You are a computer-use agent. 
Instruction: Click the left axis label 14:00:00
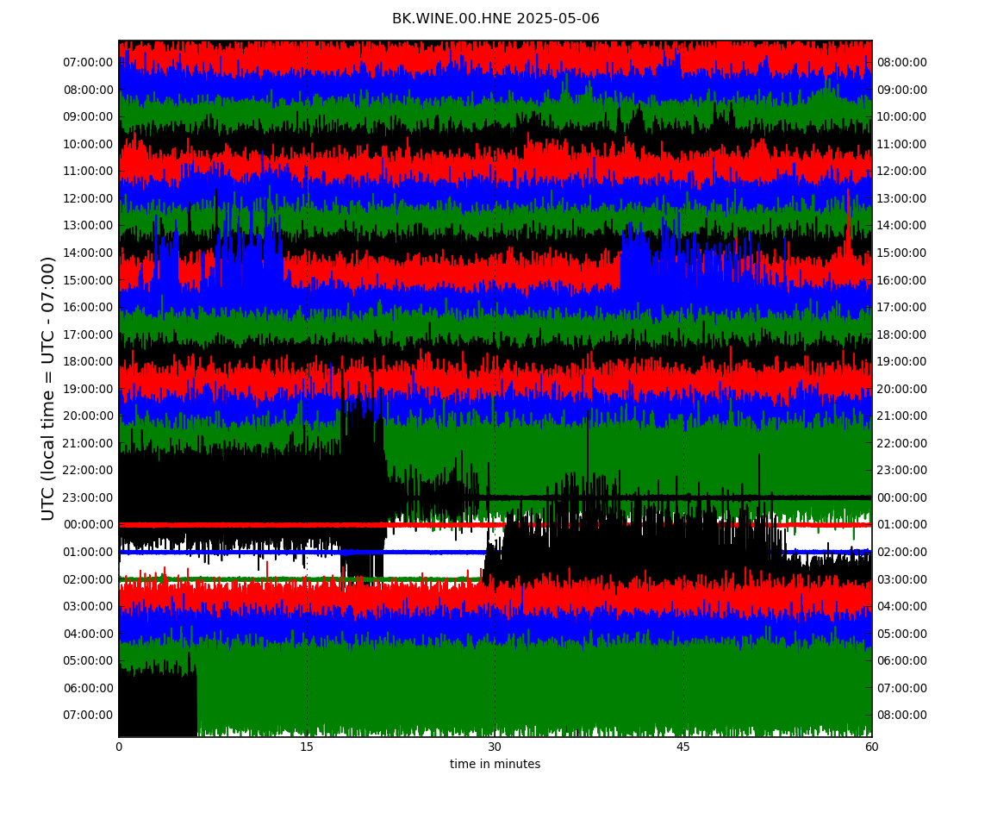pyautogui.click(x=89, y=253)
